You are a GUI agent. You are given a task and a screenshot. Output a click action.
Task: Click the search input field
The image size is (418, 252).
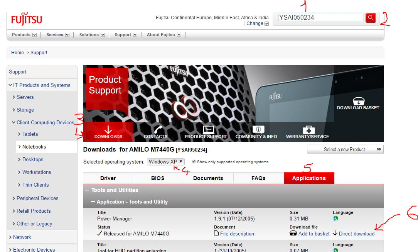coord(321,18)
